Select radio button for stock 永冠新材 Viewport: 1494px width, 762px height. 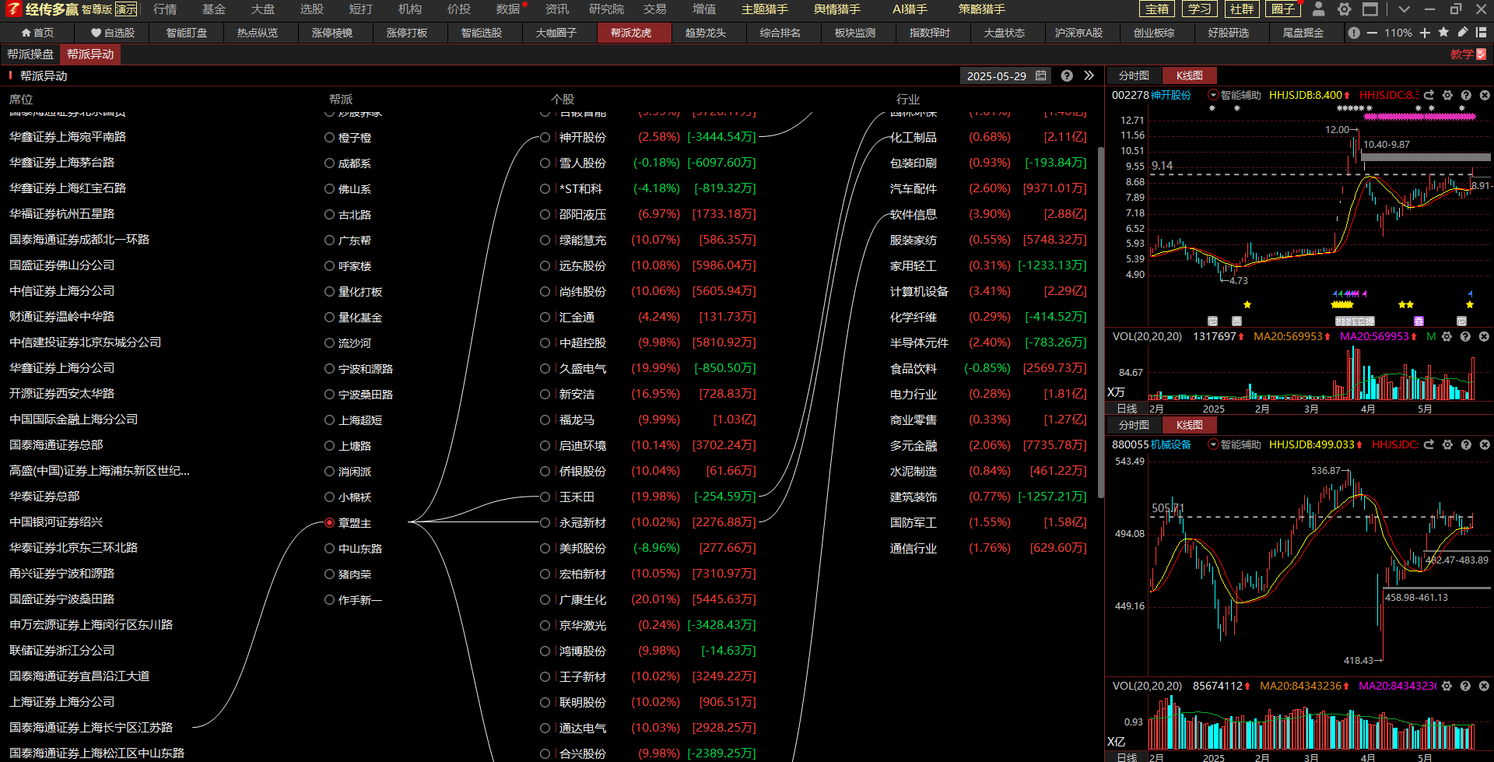pyautogui.click(x=545, y=523)
